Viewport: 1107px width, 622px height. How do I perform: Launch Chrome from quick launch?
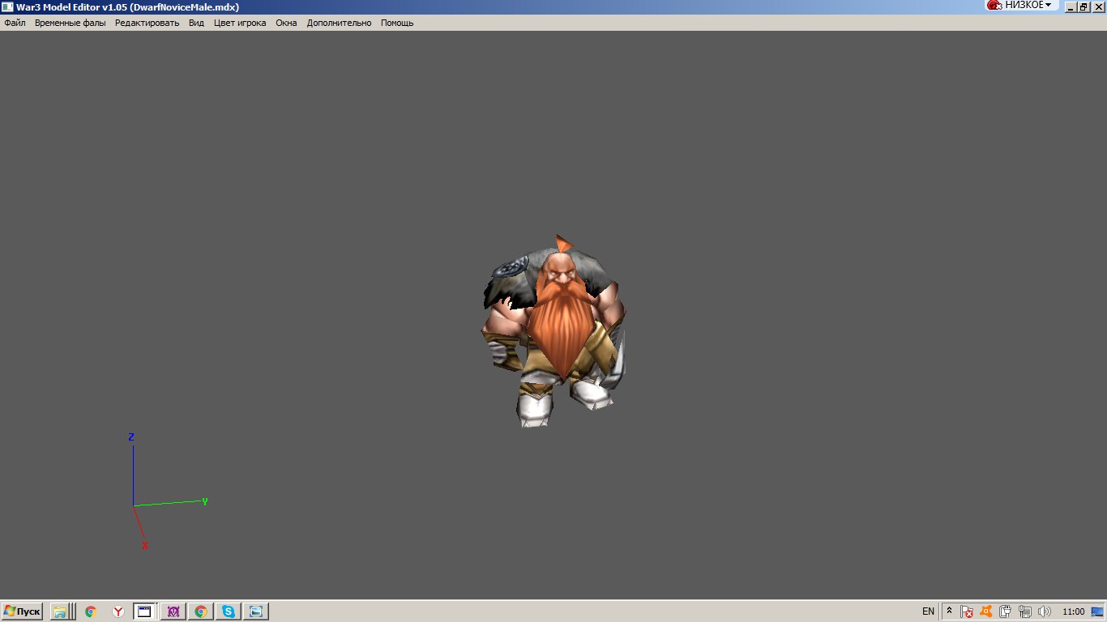coord(91,611)
